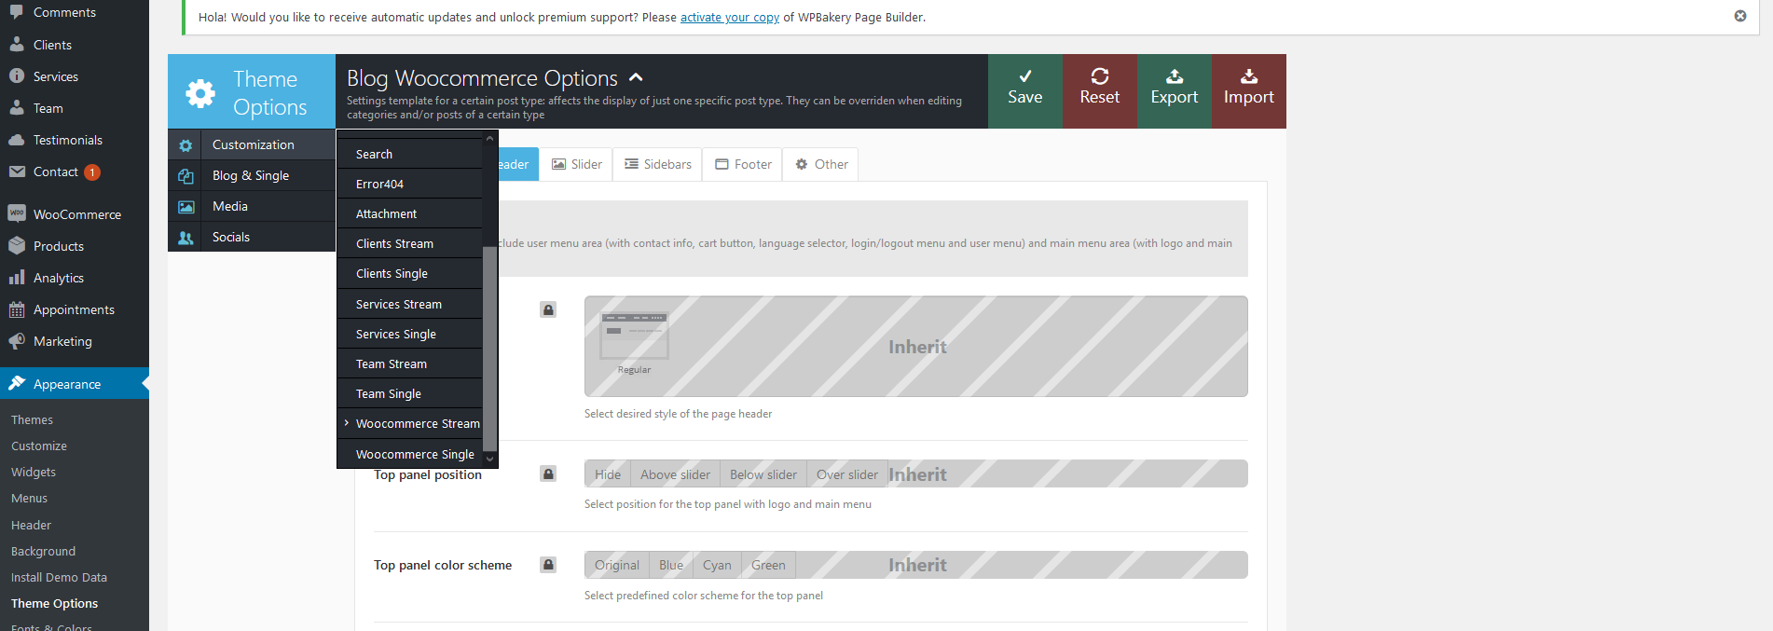
Task: Click the dropdown list scroll-up arrow
Action: coord(489,138)
